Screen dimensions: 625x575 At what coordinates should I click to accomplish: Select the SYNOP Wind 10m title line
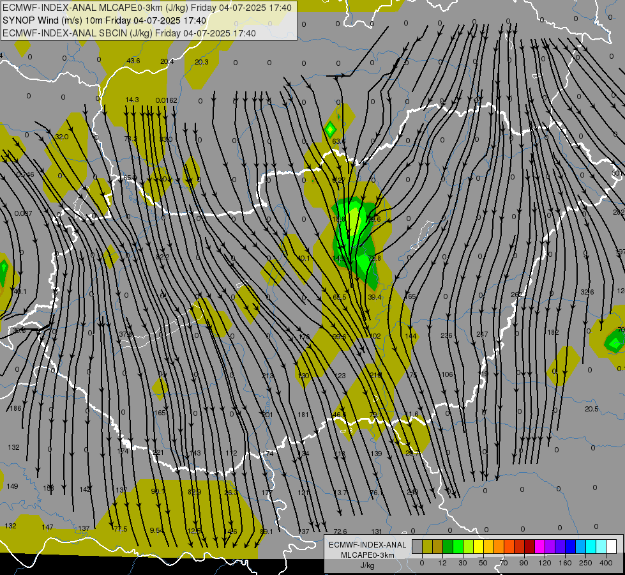coord(105,20)
